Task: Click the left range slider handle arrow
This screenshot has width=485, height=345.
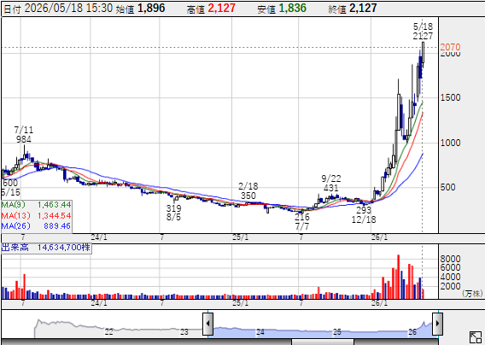Action: 207,324
